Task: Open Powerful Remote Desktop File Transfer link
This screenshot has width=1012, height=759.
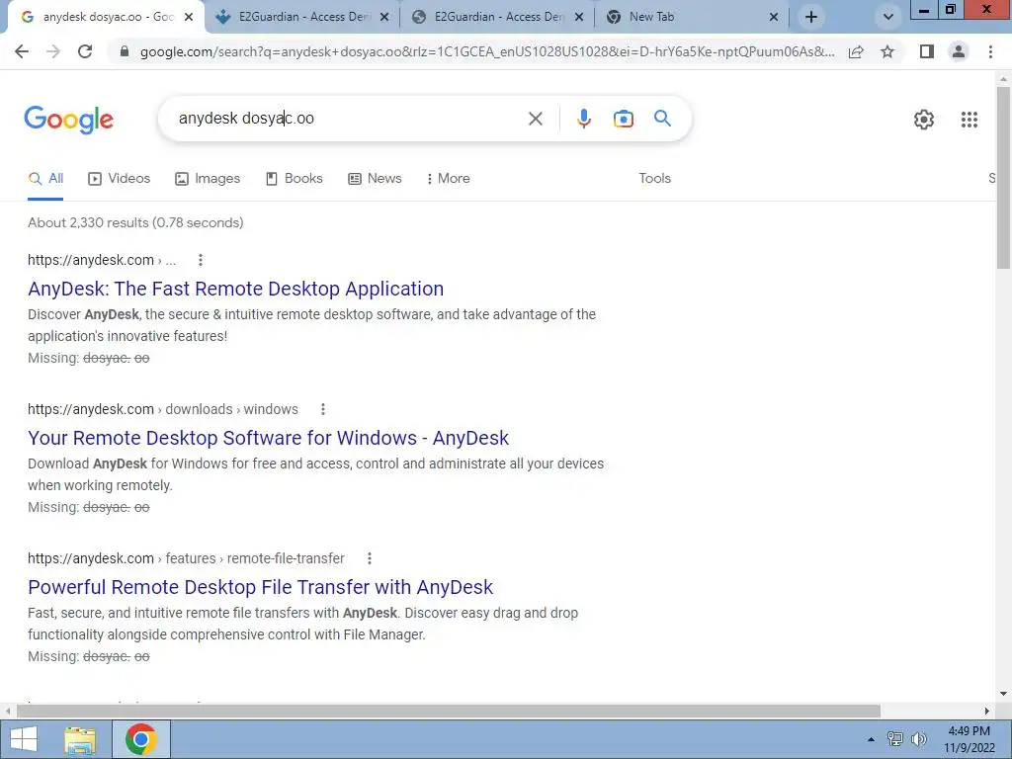Action: [260, 587]
